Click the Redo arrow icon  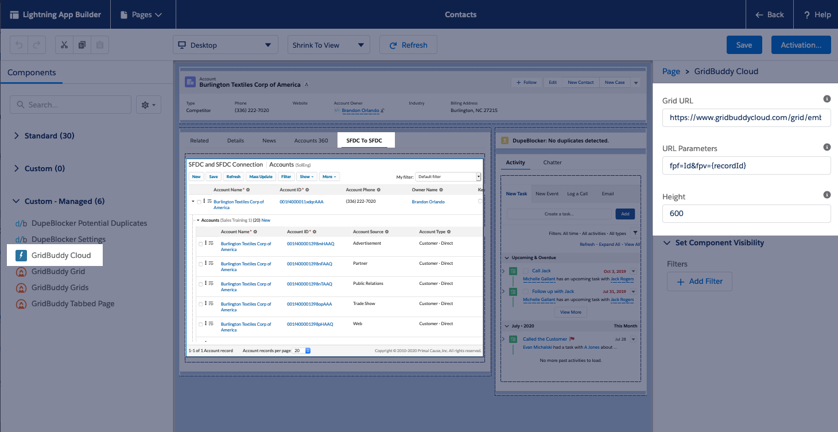coord(36,45)
